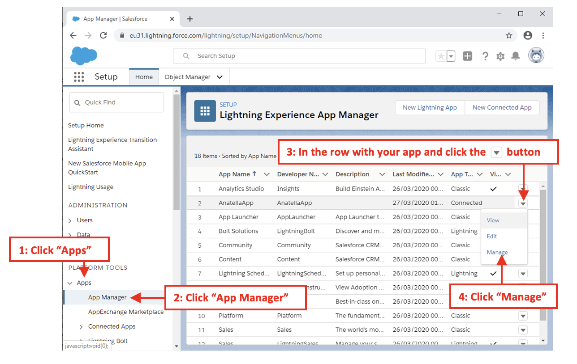Switch to the Home tab
The height and width of the screenshot is (364, 577).
tap(144, 77)
